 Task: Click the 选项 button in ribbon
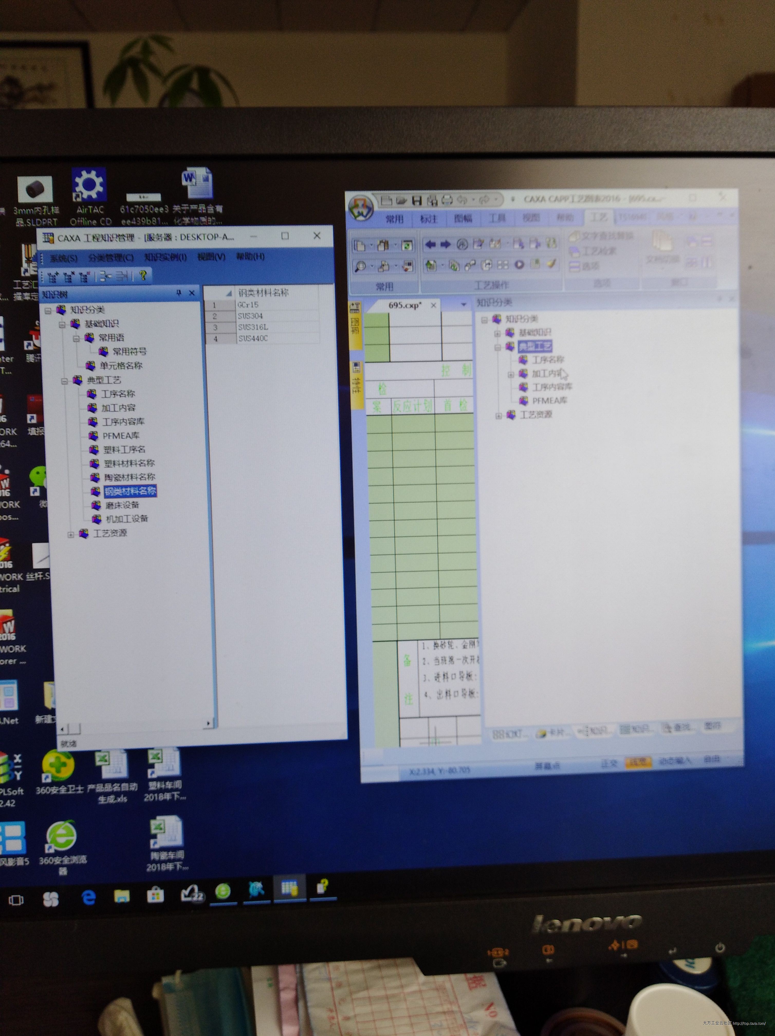point(585,266)
